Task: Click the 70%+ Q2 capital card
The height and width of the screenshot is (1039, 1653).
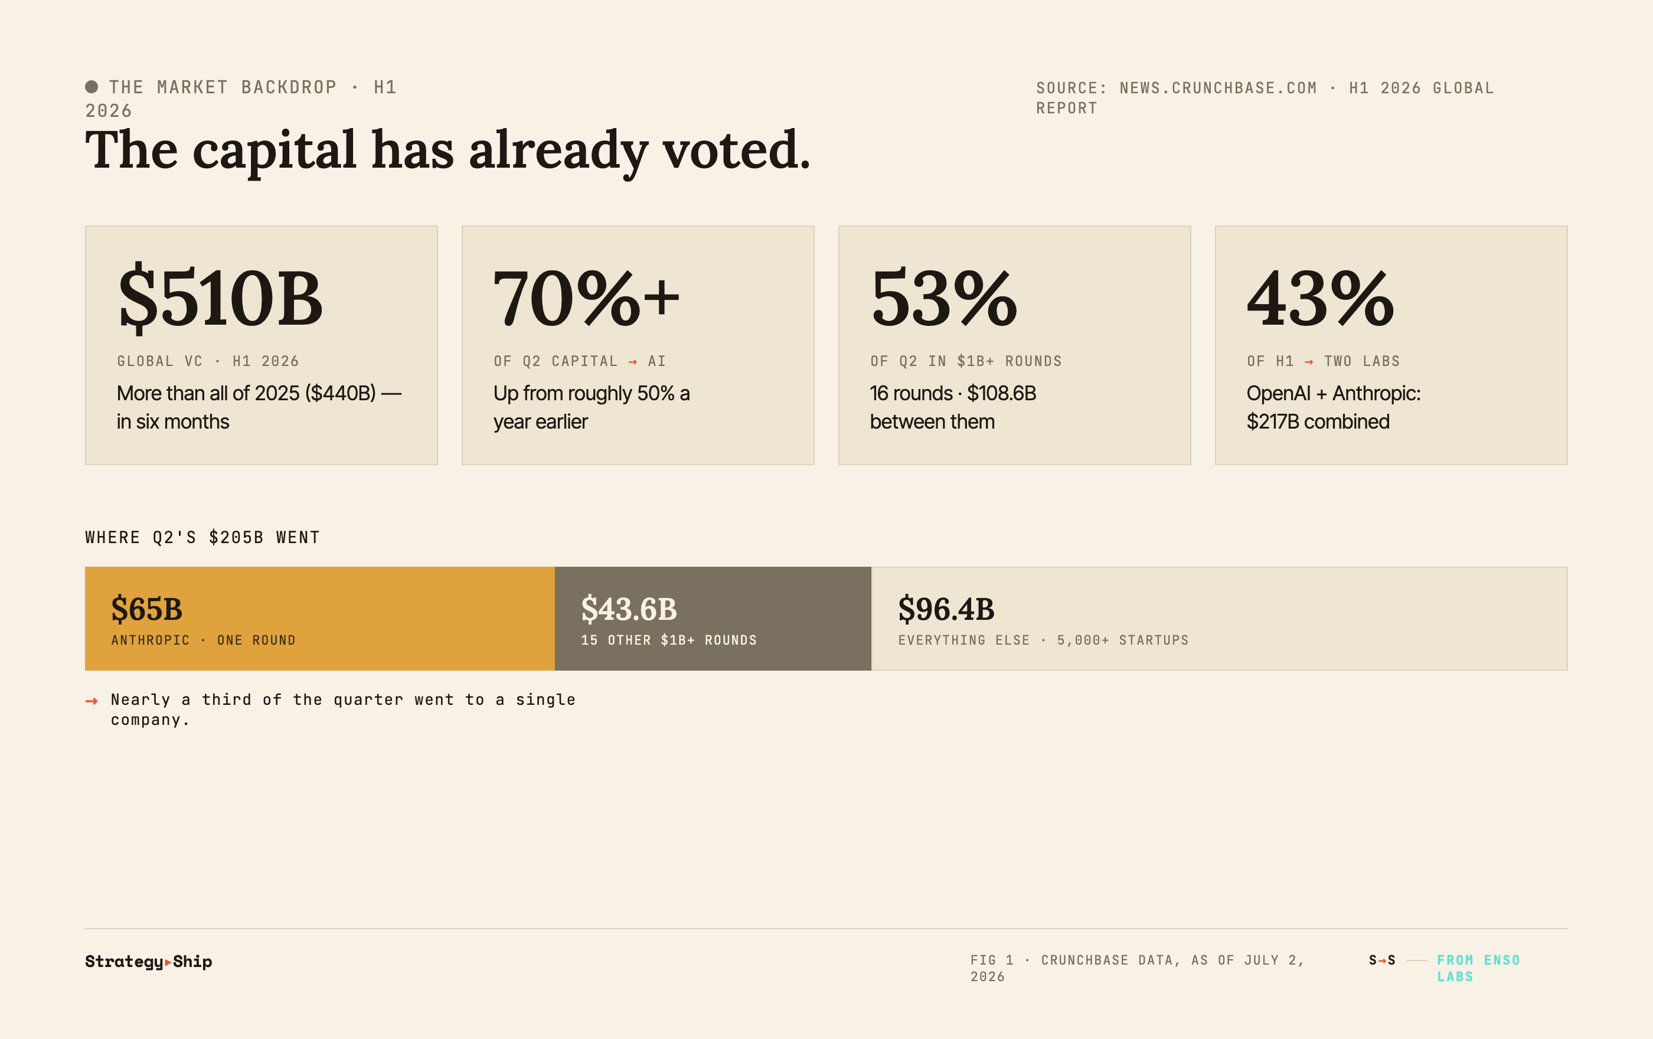Action: (x=638, y=345)
